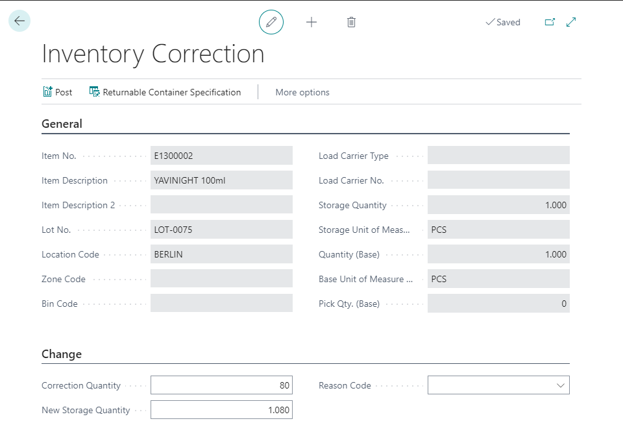Click the expand to full screen arrows

pyautogui.click(x=571, y=22)
